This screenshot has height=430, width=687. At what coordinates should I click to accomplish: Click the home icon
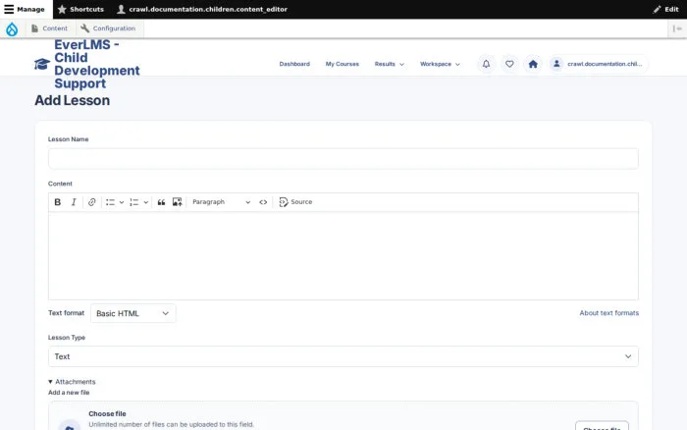click(x=533, y=64)
